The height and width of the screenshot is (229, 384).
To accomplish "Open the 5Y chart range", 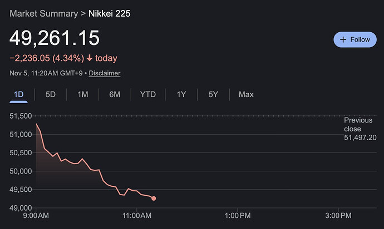I will coord(213,94).
